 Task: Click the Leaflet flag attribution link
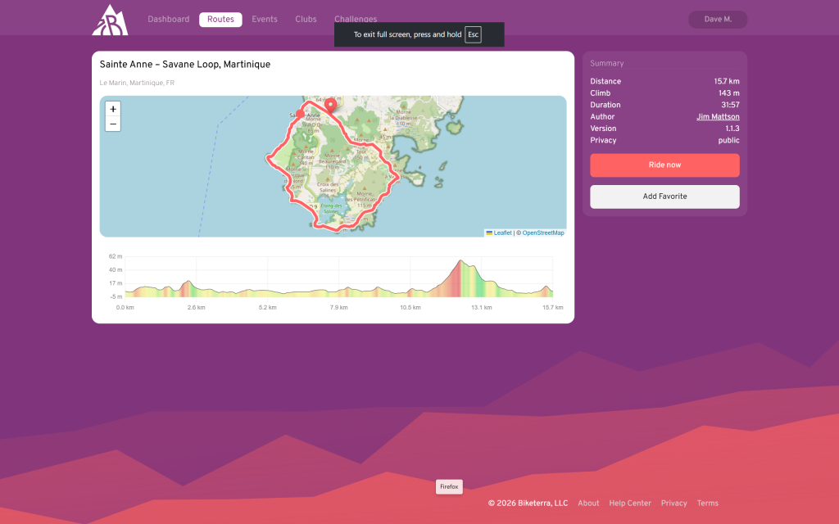(499, 233)
